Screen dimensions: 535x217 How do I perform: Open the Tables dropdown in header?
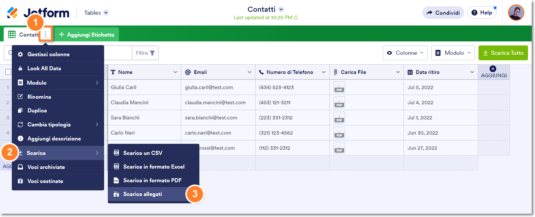(x=96, y=13)
